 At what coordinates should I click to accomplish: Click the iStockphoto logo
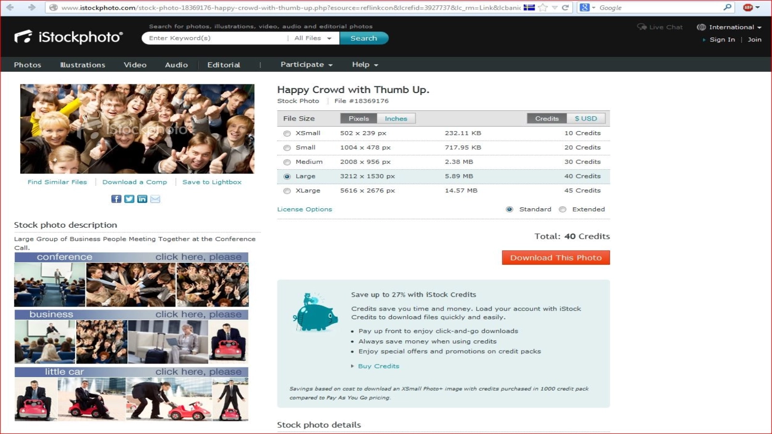click(69, 37)
